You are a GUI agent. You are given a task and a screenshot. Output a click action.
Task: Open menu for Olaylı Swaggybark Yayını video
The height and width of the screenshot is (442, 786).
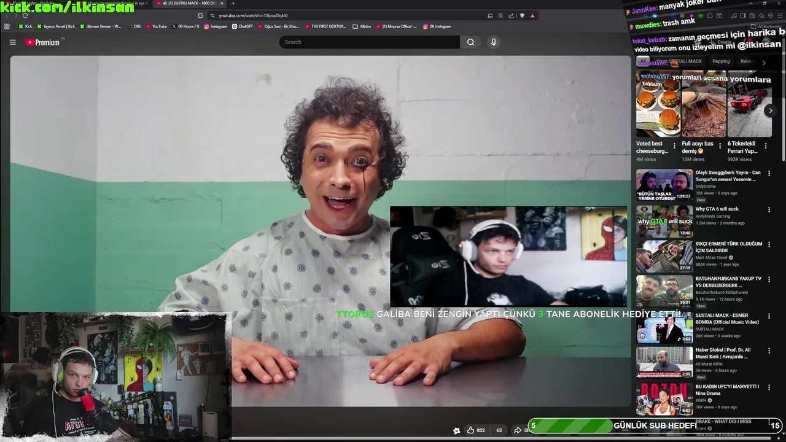[x=769, y=174]
